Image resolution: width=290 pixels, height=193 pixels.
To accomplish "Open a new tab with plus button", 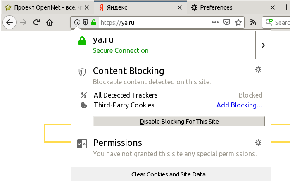I will click(286, 7).
